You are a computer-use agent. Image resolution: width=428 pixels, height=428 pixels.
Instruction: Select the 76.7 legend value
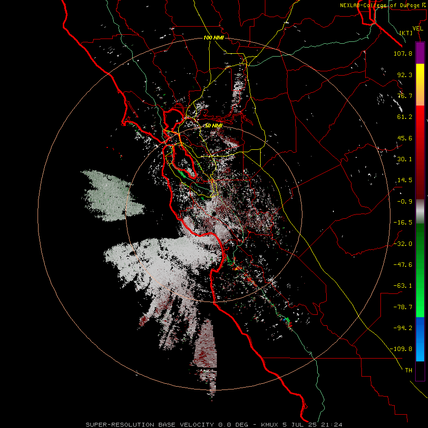(x=405, y=96)
